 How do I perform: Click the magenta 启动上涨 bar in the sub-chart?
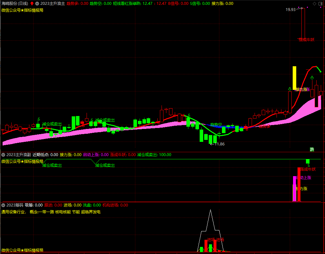coord(294,189)
